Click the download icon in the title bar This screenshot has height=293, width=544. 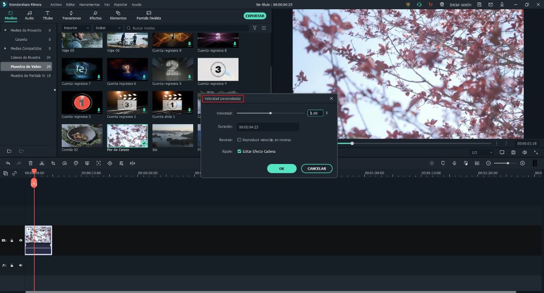[502, 4]
